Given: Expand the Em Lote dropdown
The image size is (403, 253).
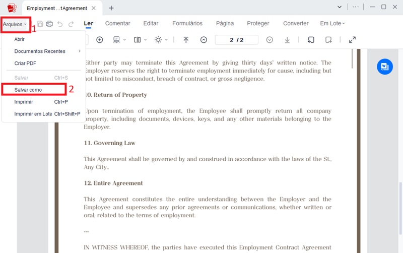Looking at the screenshot, I should (x=332, y=23).
